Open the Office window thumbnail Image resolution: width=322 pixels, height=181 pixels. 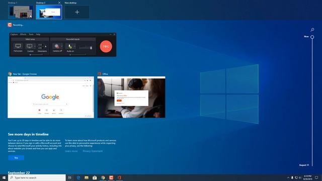click(x=131, y=97)
